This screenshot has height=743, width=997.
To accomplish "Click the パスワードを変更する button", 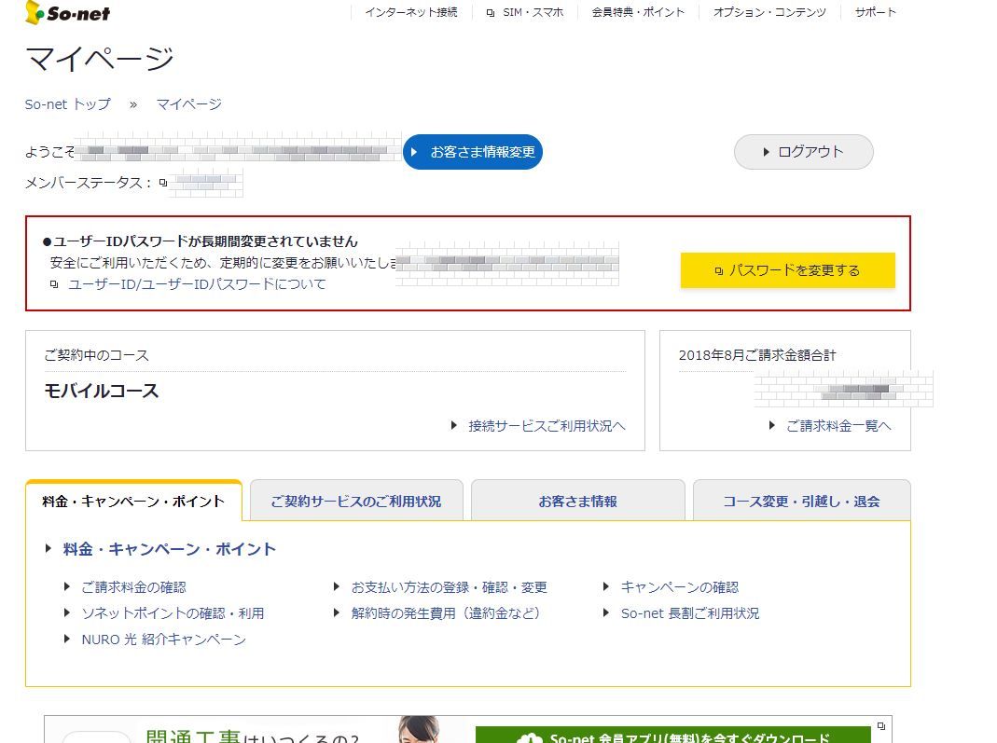I will (x=788, y=270).
